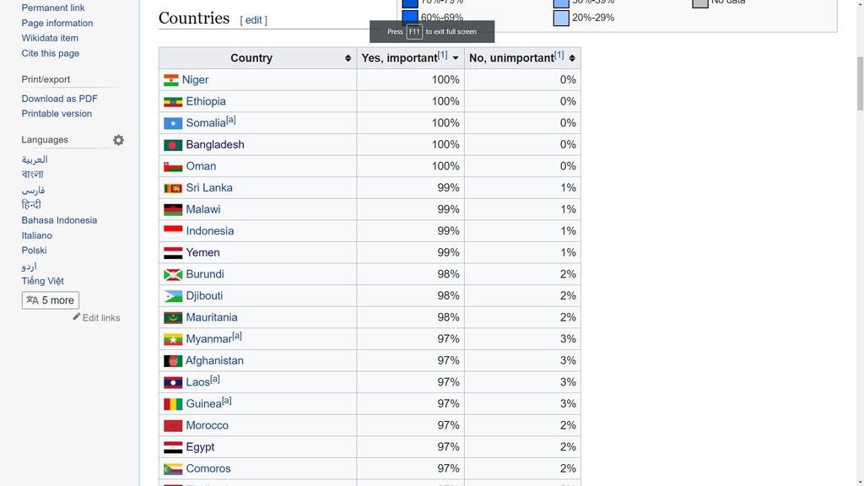Image resolution: width=864 pixels, height=486 pixels.
Task: Switch to Italiano language
Action: pos(37,235)
